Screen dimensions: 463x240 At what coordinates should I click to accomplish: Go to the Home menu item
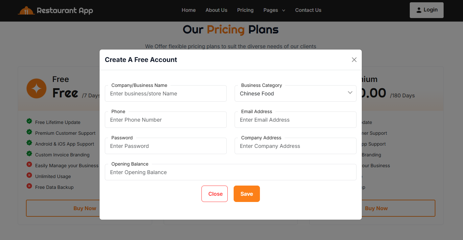189,10
